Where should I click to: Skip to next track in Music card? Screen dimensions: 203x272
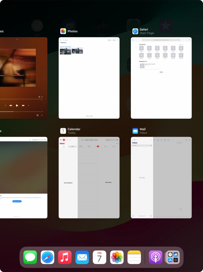pyautogui.click(x=23, y=105)
